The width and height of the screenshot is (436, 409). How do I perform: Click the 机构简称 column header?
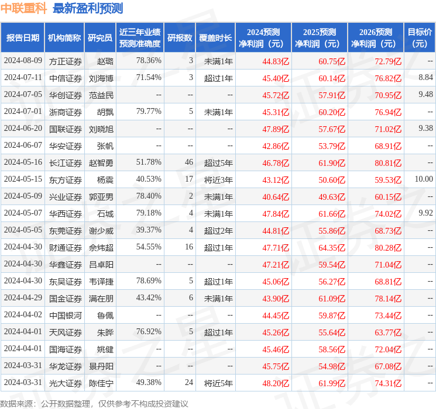click(x=64, y=38)
